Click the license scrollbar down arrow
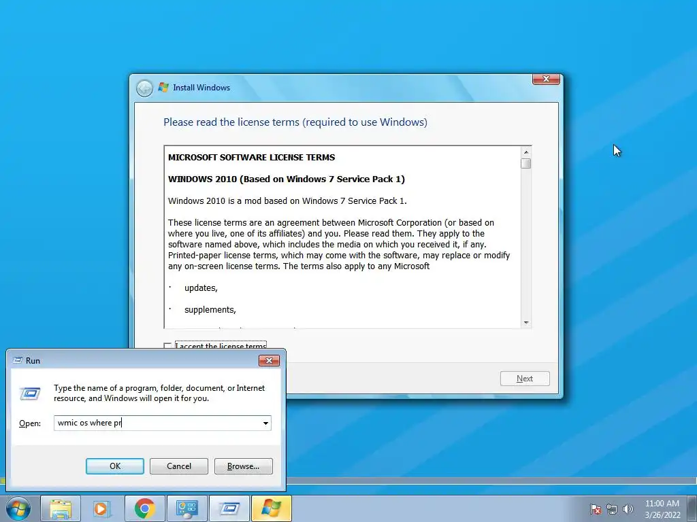The height and width of the screenshot is (522, 697). click(x=526, y=323)
